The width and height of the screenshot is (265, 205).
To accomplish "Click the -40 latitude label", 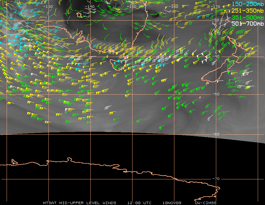I will [216, 56].
